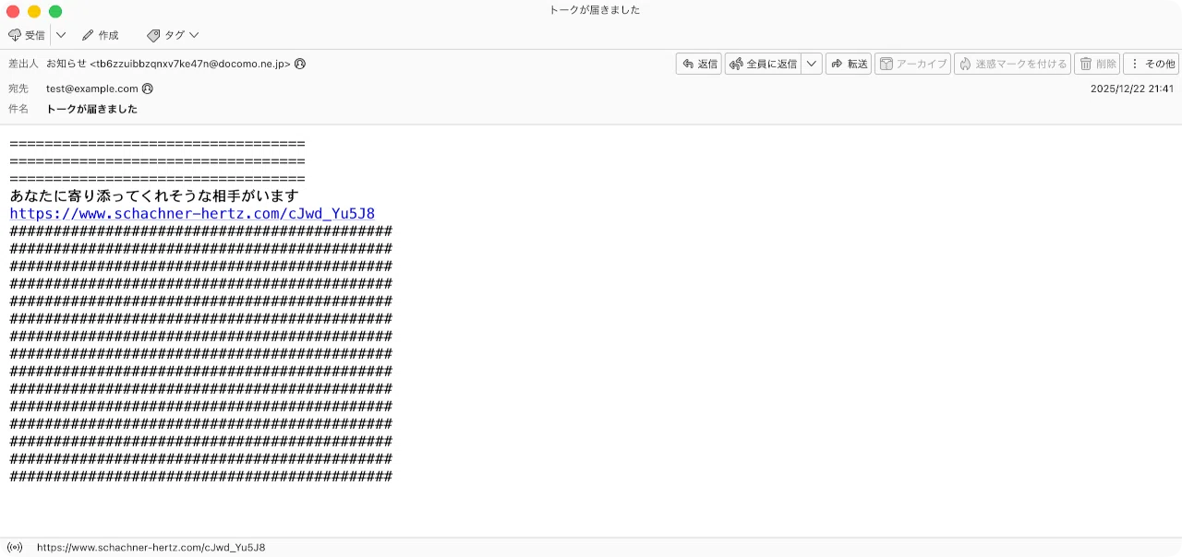This screenshot has height=557, width=1182.
Task: Click recipient test@example.com
Action: pyautogui.click(x=92, y=89)
